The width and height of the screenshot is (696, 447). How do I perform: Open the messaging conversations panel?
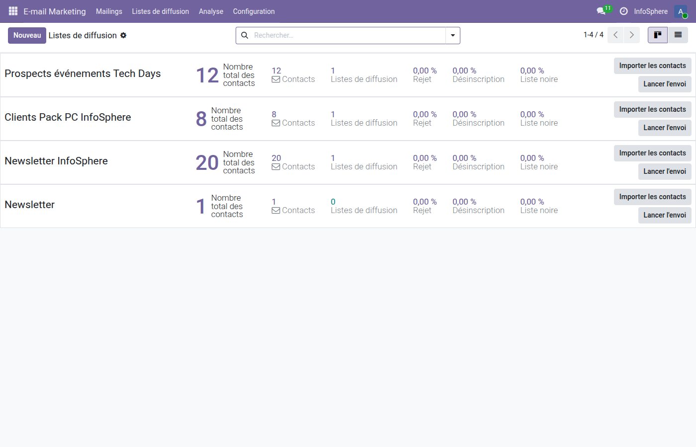600,11
